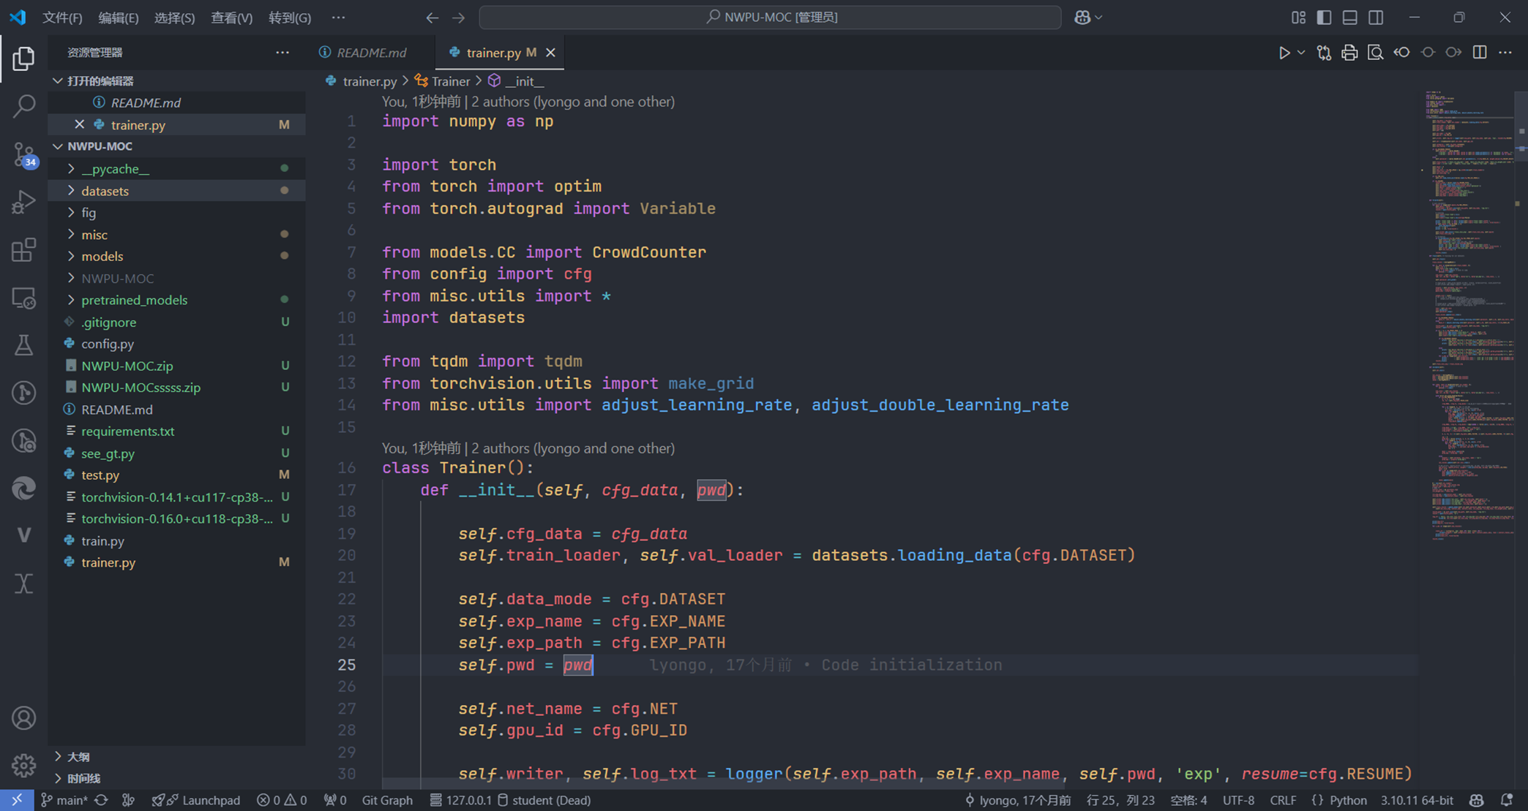The height and width of the screenshot is (811, 1528).
Task: Click the remote window indicator in status bar
Action: (17, 800)
